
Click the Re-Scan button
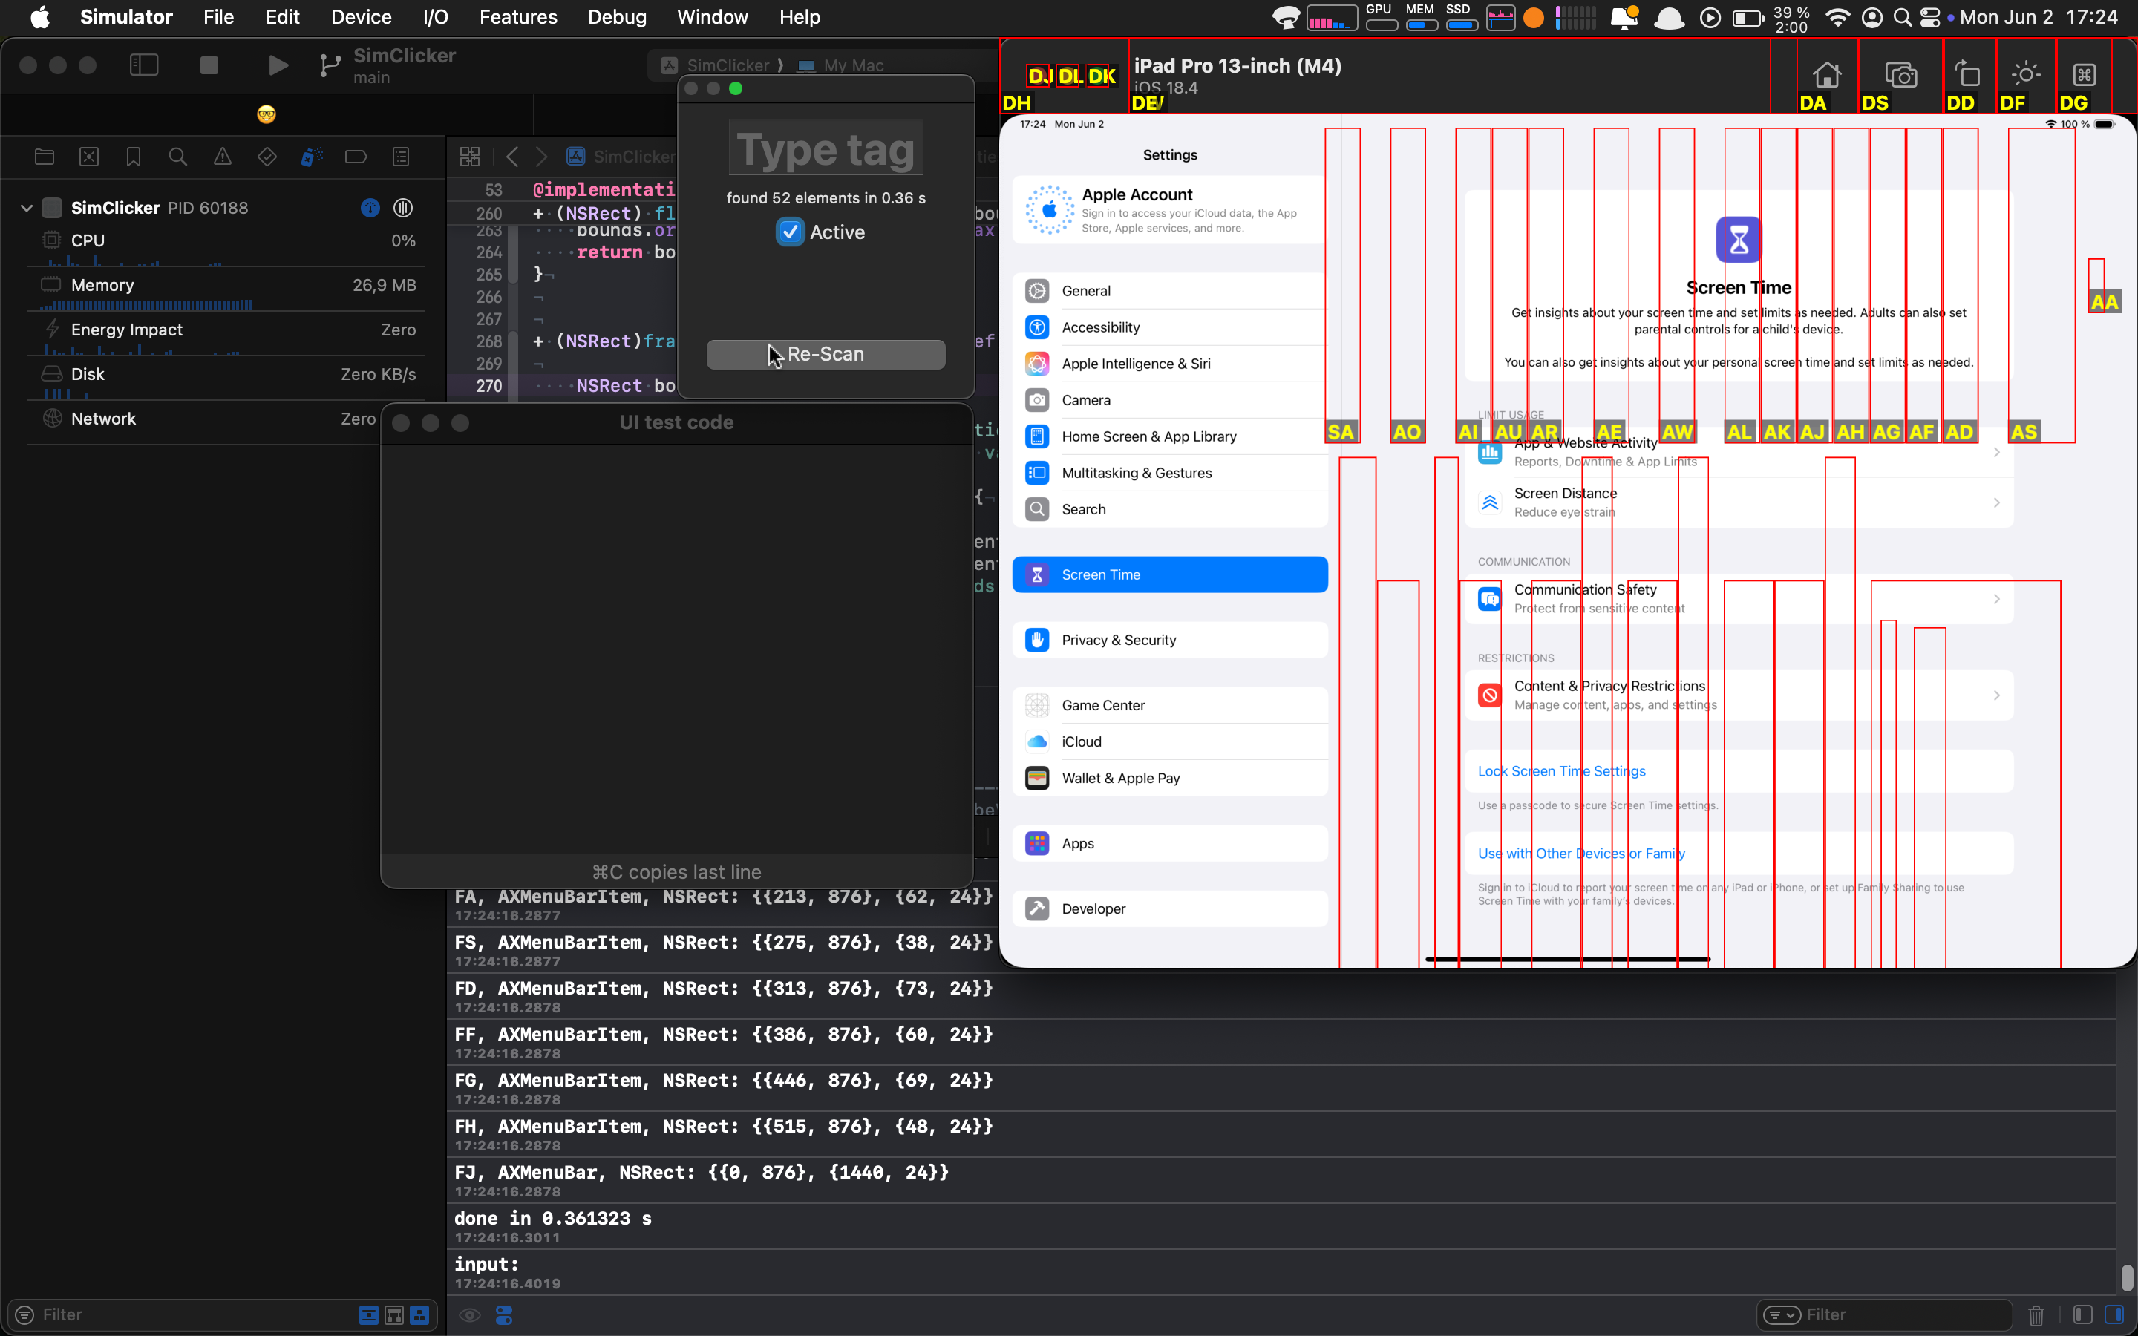[826, 354]
